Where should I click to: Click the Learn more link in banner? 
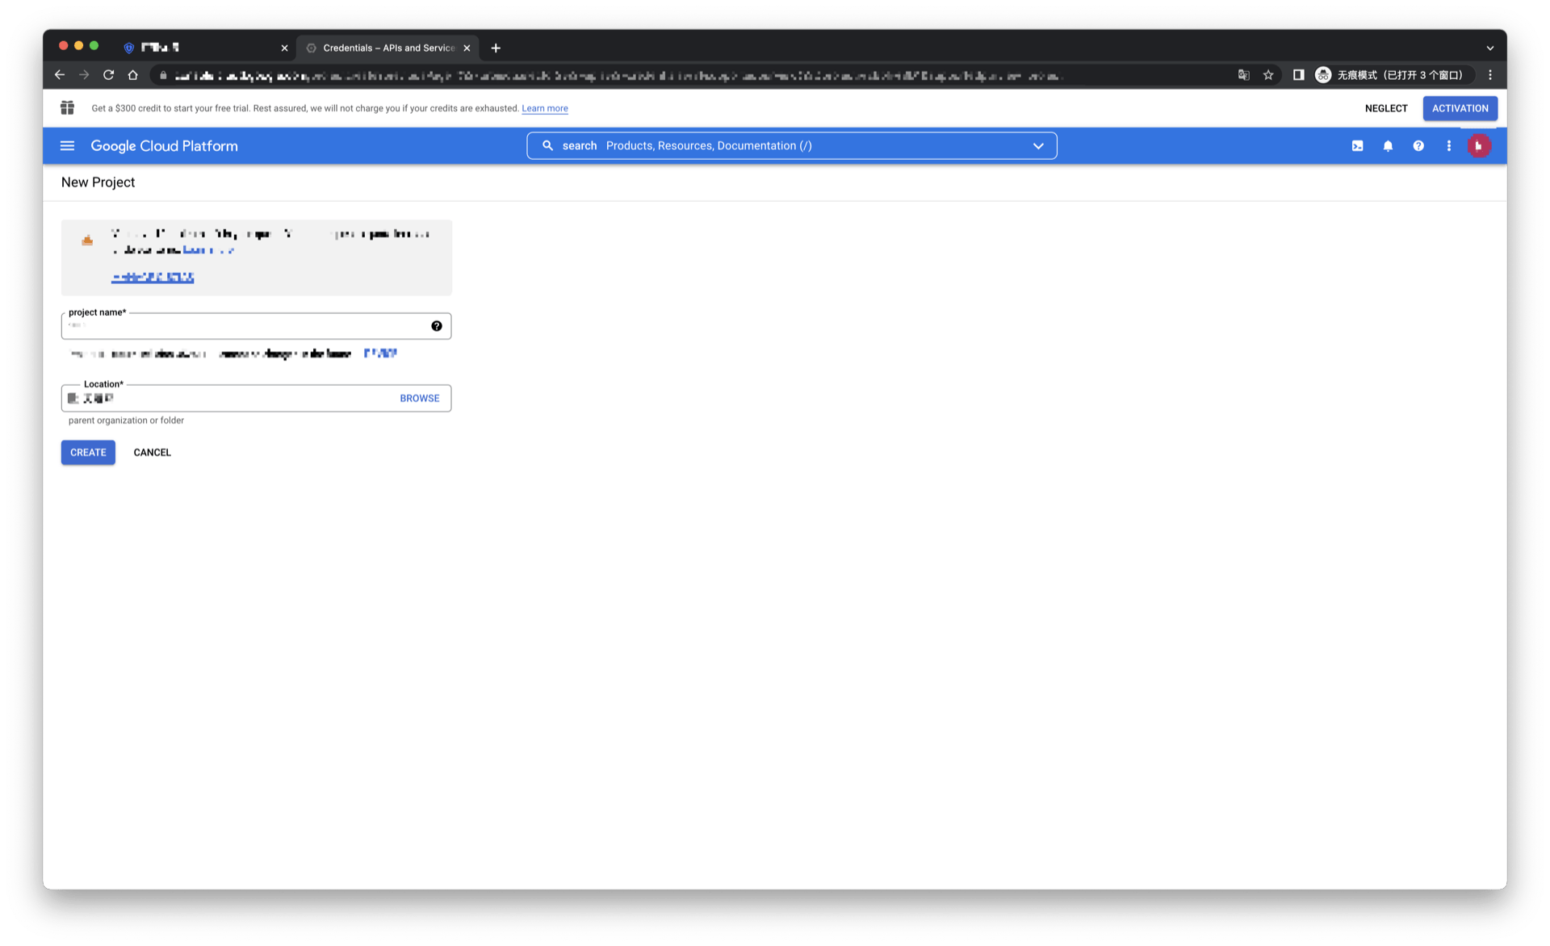[544, 108]
